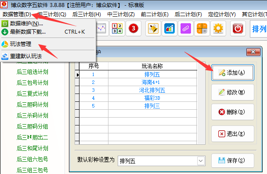Select the 福彩3D row in the table
Viewport: 267px width, 174px height.
(138, 98)
